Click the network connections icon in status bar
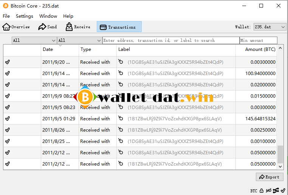The height and width of the screenshot is (195, 288). [x=276, y=191]
